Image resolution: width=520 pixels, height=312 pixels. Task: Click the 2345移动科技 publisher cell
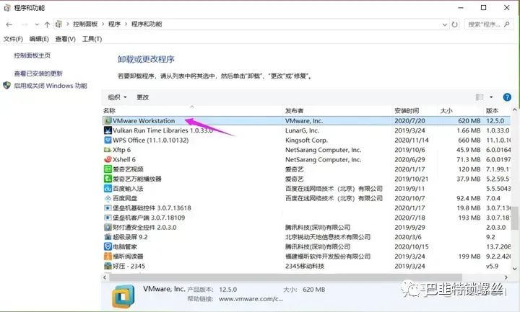305,266
